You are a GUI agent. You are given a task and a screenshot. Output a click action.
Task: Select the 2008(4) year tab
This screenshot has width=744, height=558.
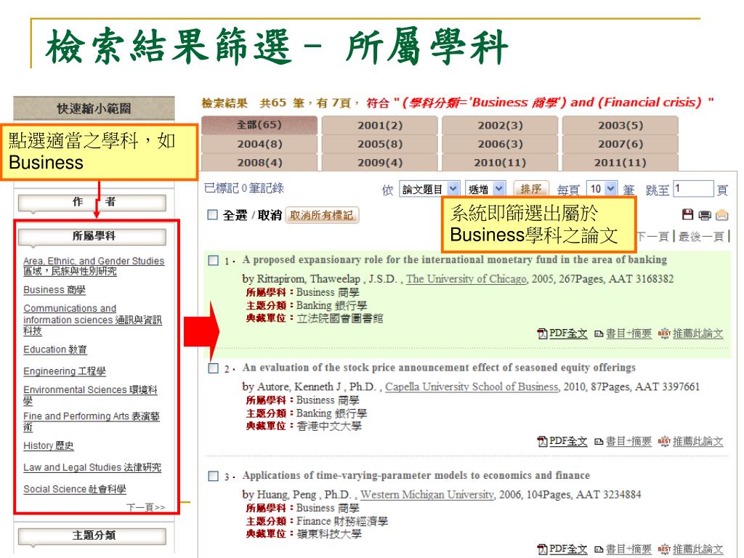coord(259,162)
